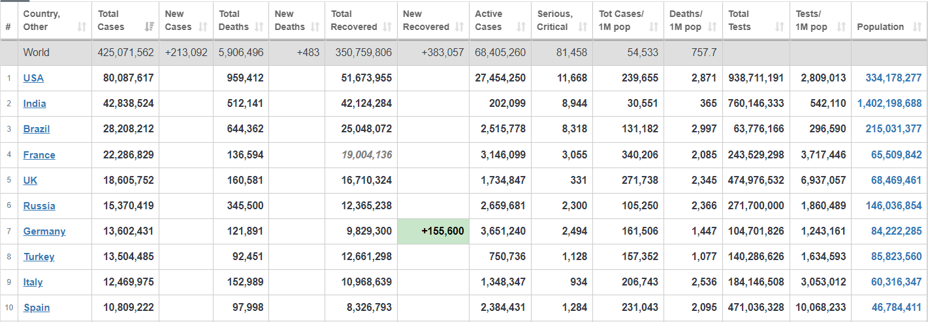Select USA active cases 27,454,250

[x=500, y=78]
